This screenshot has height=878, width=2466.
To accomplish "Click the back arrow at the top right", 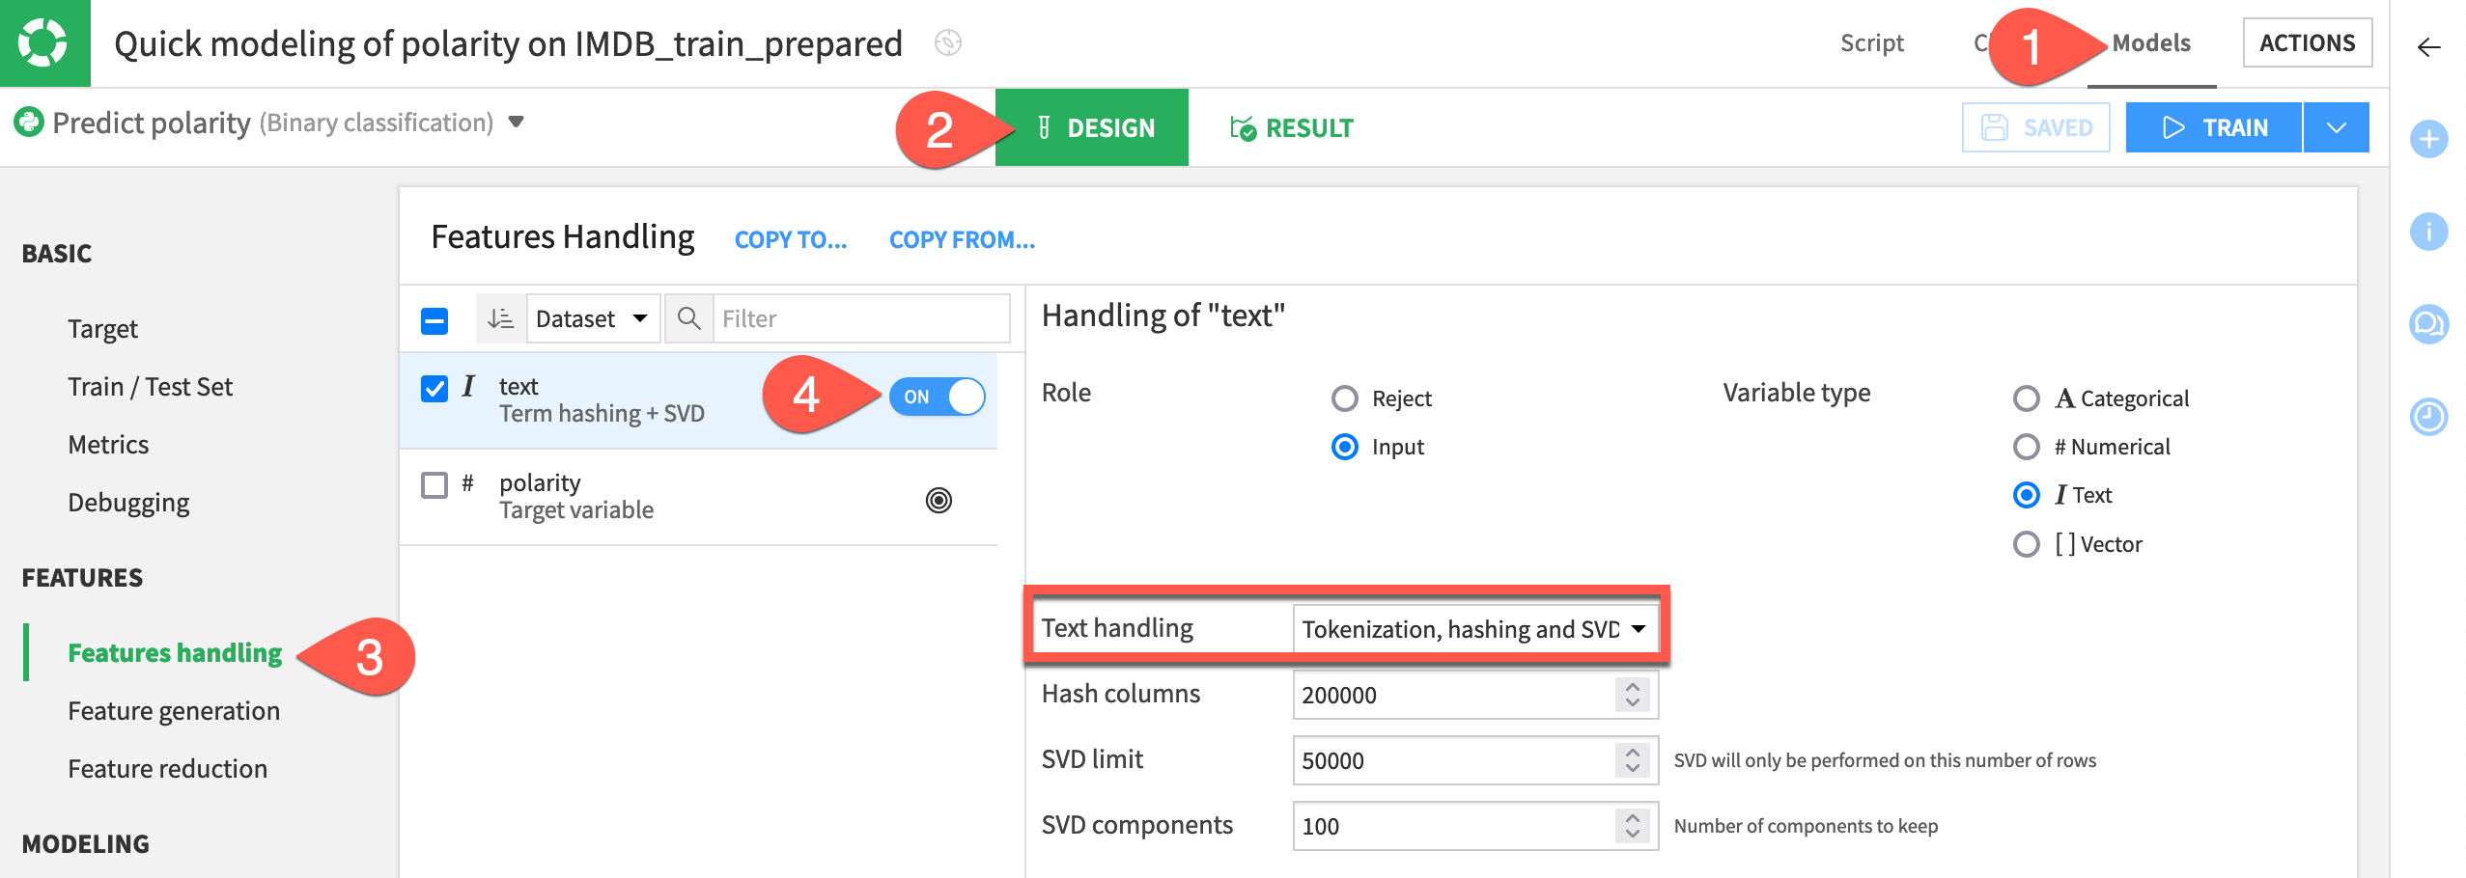I will click(x=2429, y=46).
